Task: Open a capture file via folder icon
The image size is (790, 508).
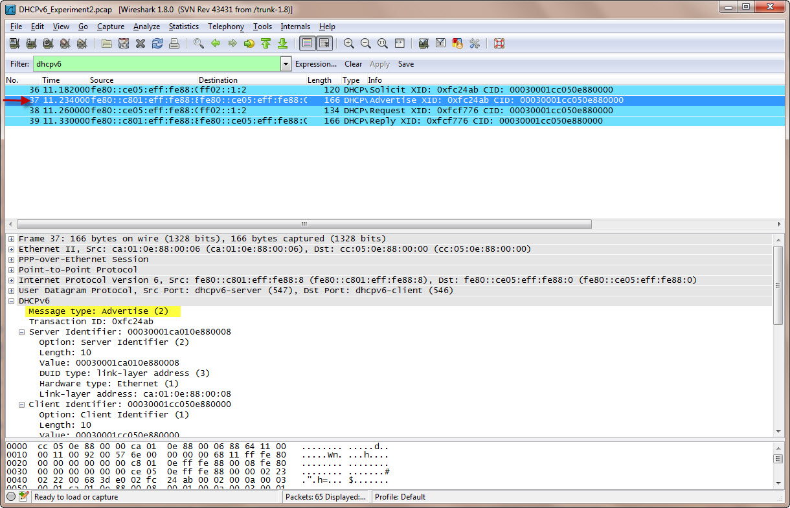Action: point(106,44)
